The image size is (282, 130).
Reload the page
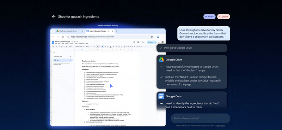click(x=63, y=37)
